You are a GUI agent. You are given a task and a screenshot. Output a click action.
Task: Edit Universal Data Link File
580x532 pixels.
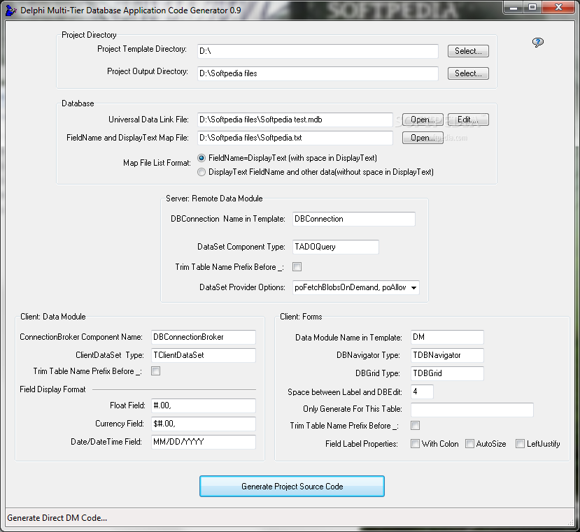click(468, 120)
